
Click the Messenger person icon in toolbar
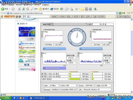click(x=95, y=9)
